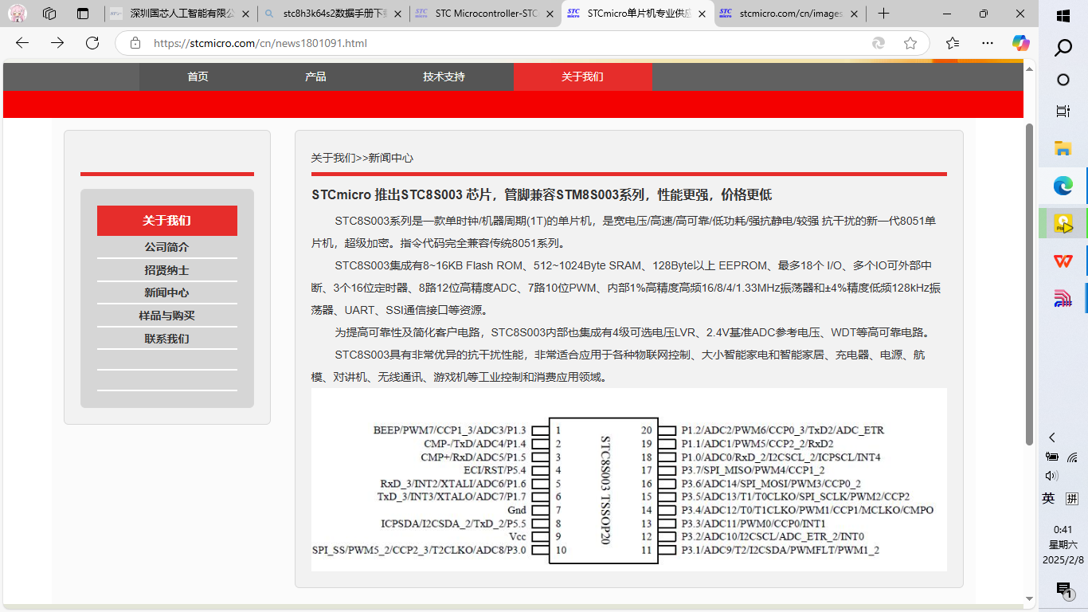Screen dimensions: 1088x612
Task: Switch to the STC Microcontroller-STC tab
Action: tap(486, 14)
